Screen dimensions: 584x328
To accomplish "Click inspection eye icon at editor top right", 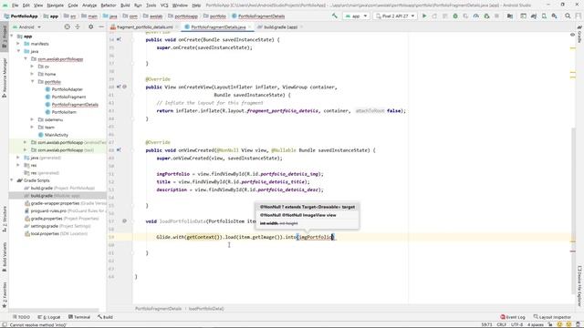I will click(572, 35).
